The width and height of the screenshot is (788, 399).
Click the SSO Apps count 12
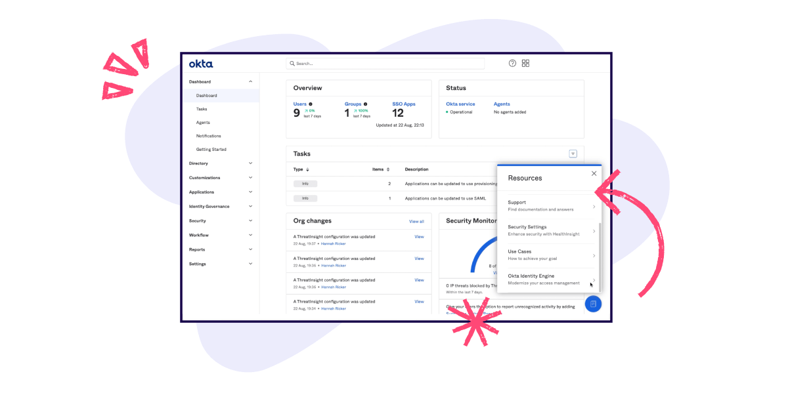[x=398, y=114]
